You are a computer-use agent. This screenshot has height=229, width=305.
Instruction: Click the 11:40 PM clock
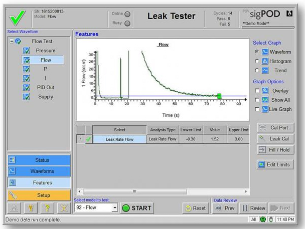pos(285,219)
